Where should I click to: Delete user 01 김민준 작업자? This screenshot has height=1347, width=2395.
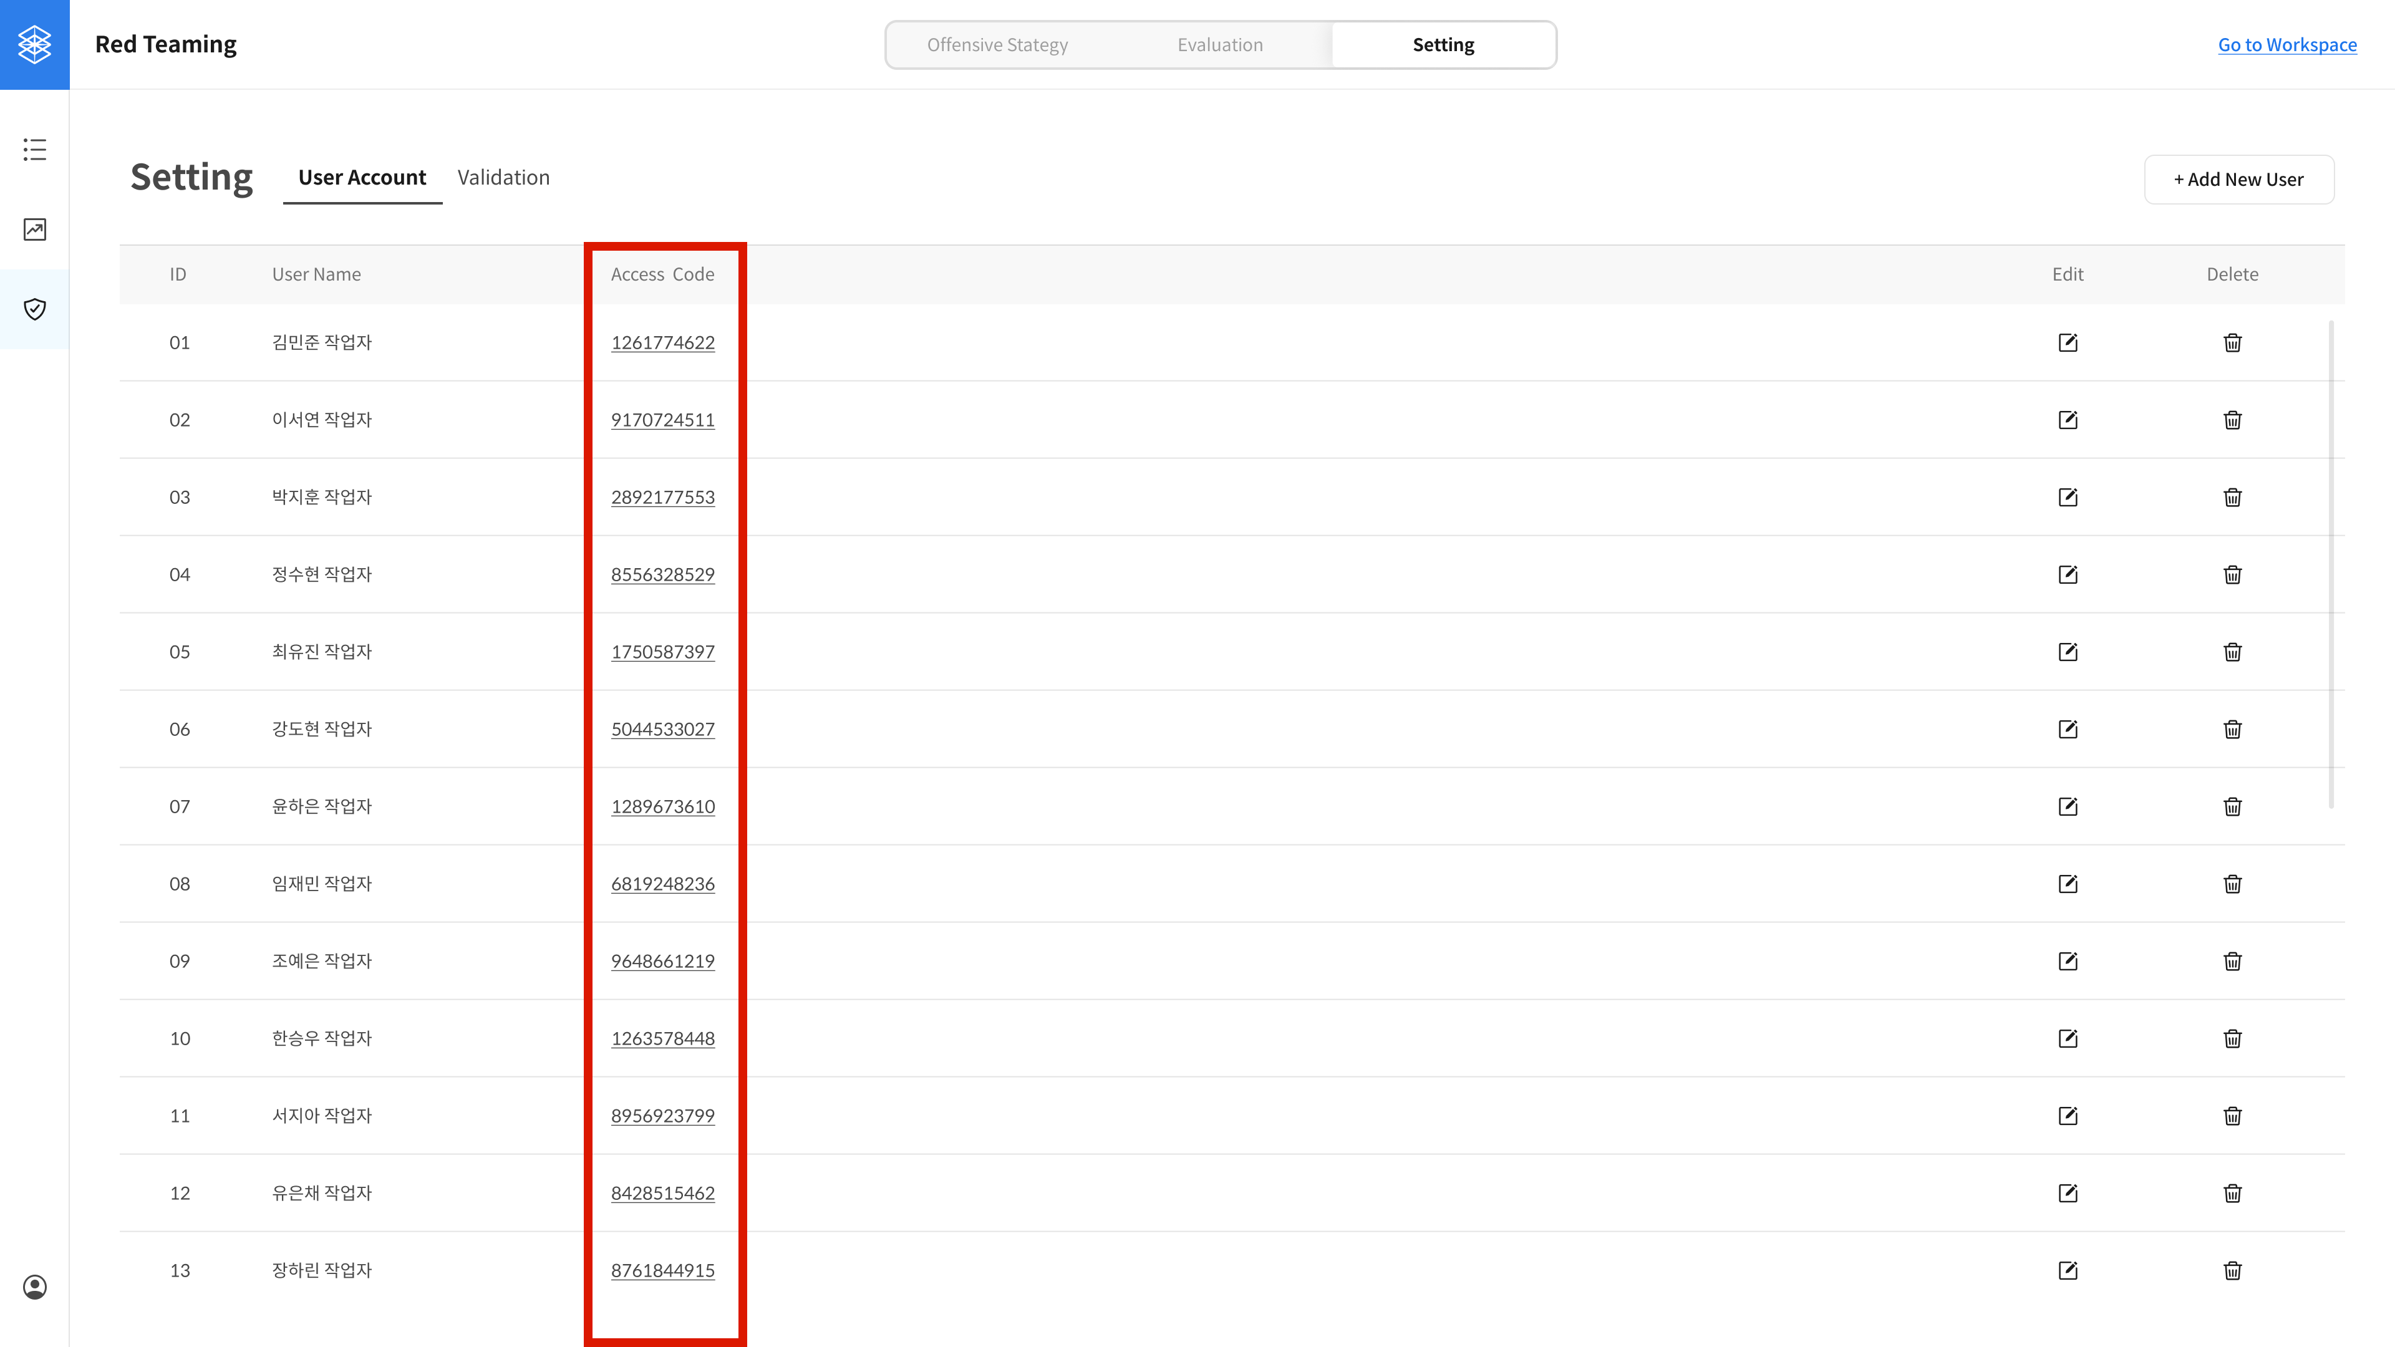tap(2232, 343)
